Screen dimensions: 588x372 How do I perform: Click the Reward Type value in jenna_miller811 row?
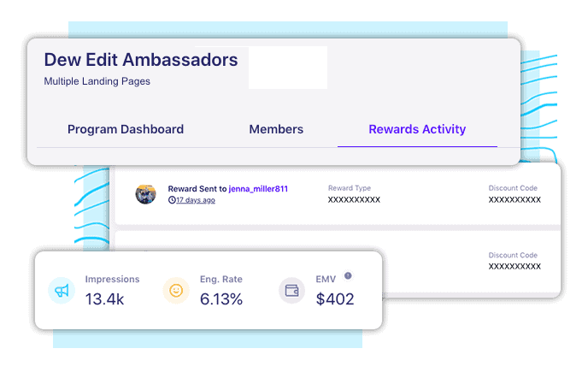tap(354, 200)
